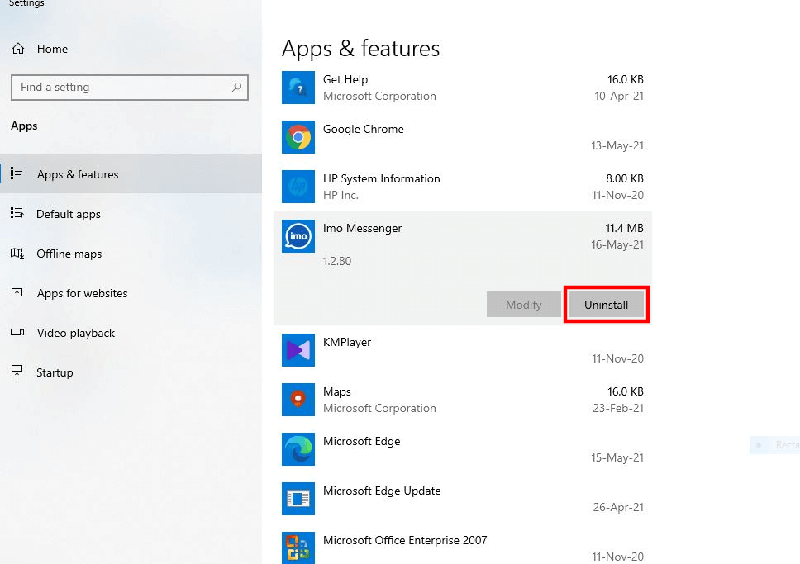
Task: Click the HP Inc. publisher label
Action: tap(340, 195)
